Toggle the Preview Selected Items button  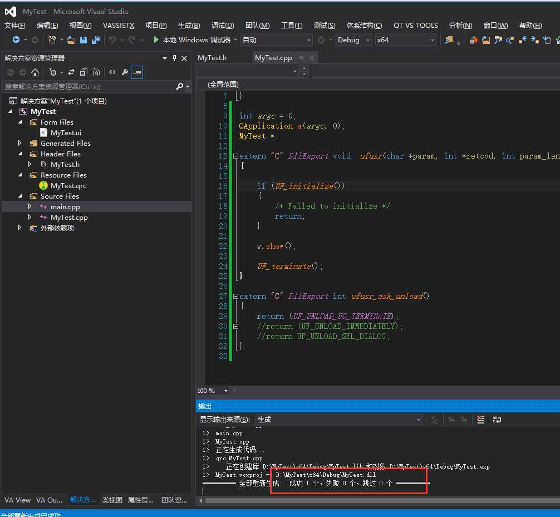[137, 72]
